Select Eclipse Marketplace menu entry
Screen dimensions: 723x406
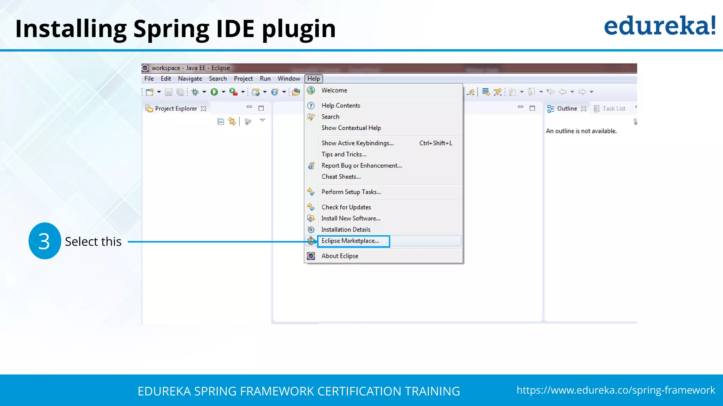pos(383,241)
